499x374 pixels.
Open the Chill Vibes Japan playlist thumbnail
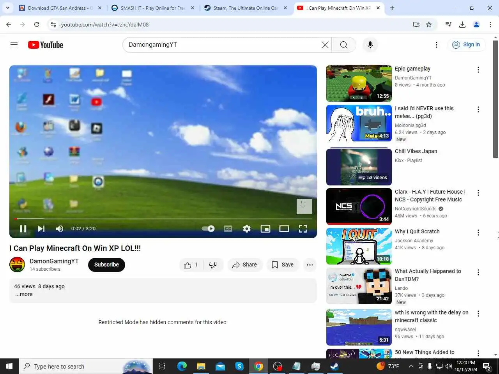359,167
